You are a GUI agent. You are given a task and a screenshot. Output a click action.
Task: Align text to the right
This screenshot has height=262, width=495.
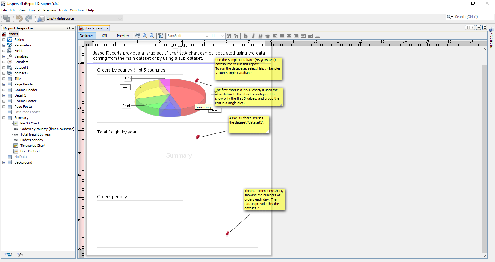(296, 36)
